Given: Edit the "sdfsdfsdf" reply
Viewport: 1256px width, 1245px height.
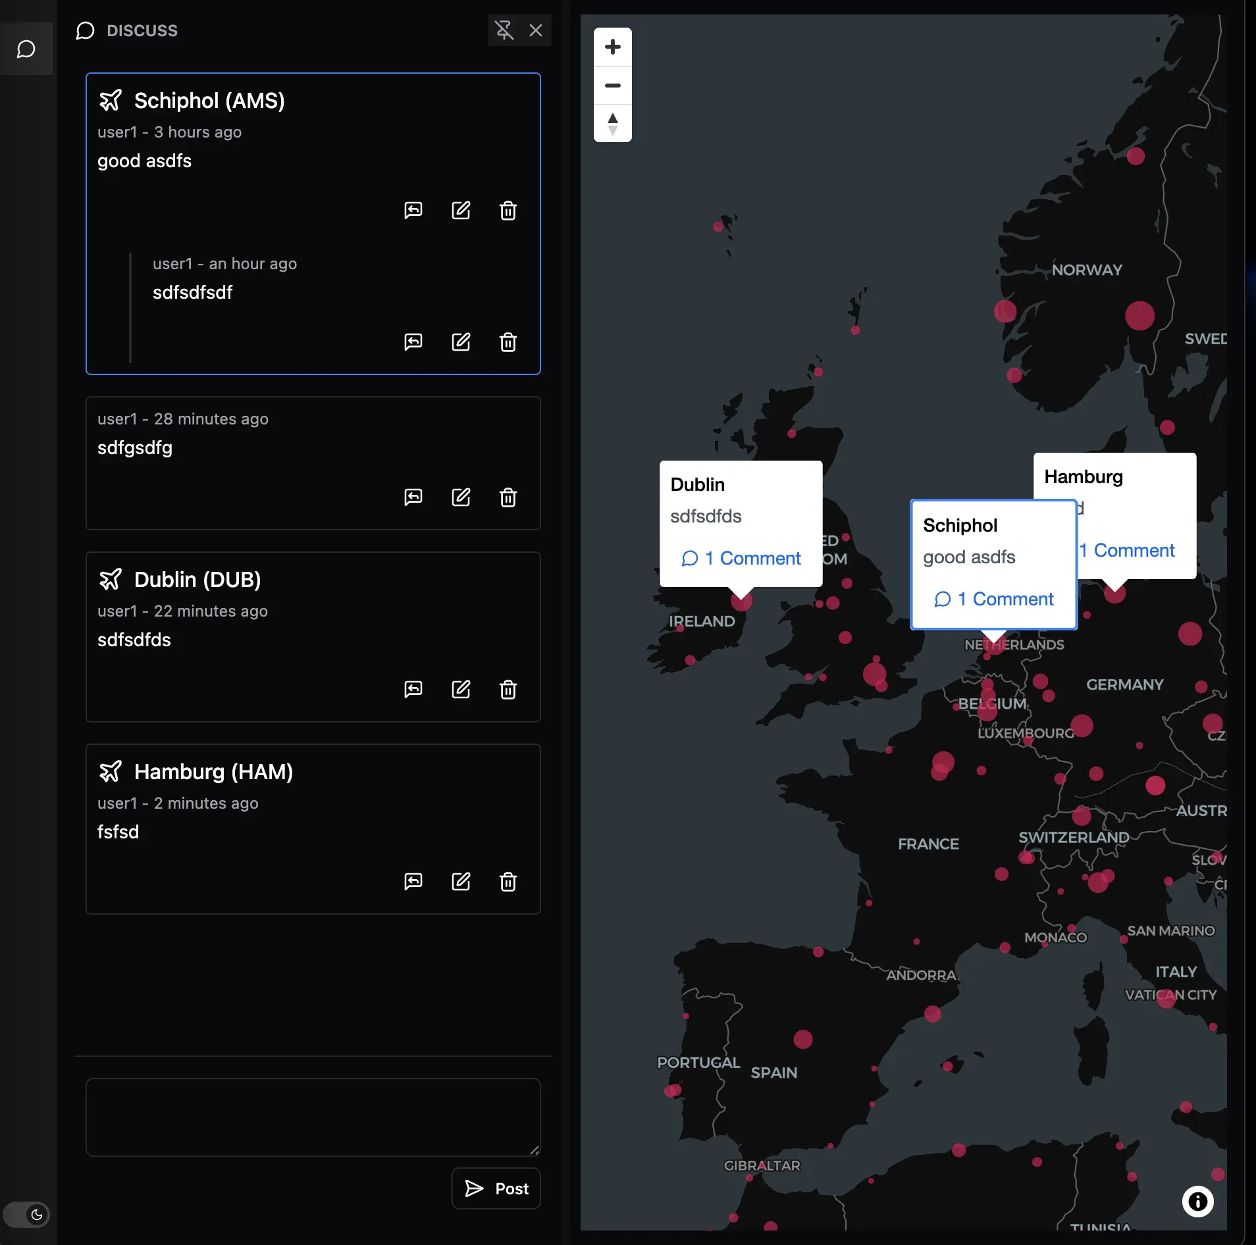Looking at the screenshot, I should (461, 342).
